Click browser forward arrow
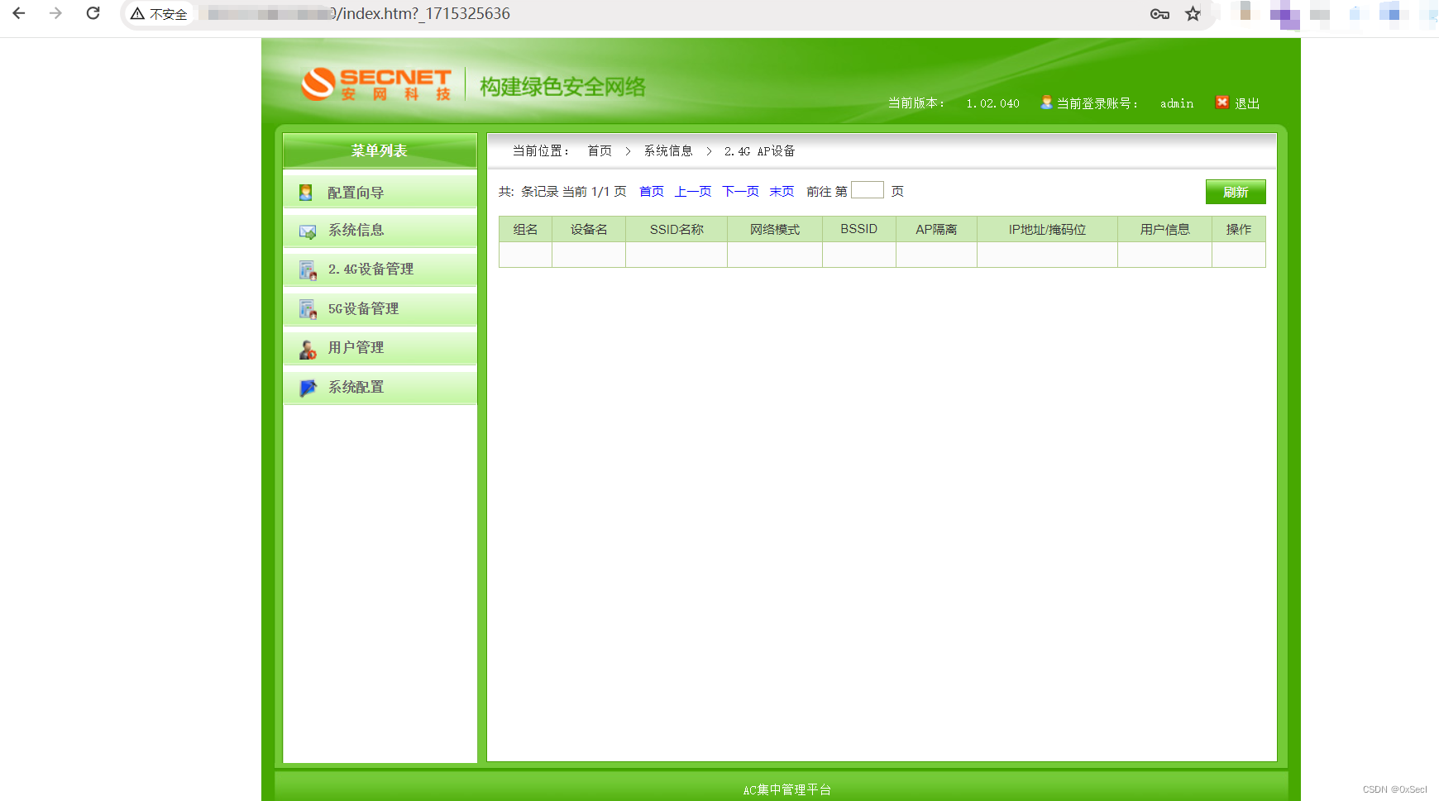The image size is (1439, 801). click(x=55, y=13)
